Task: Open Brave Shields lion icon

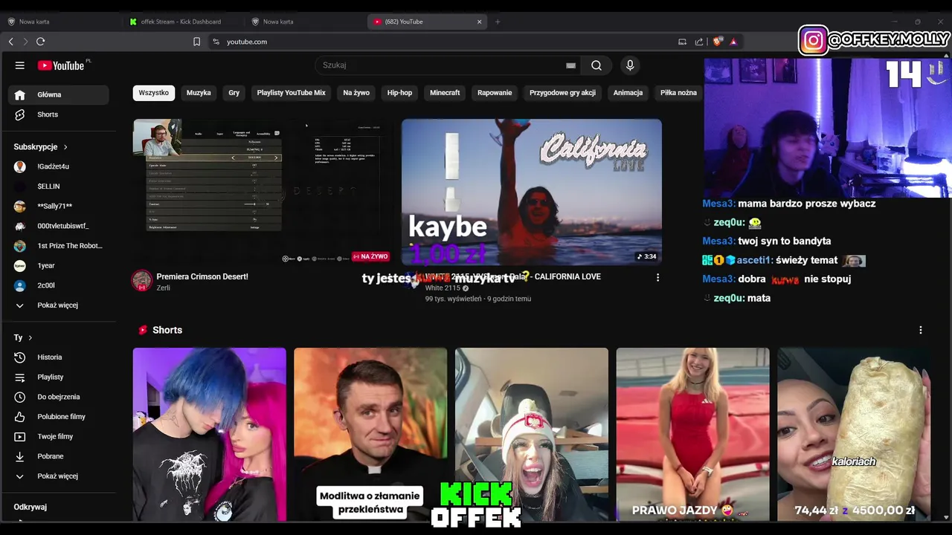Action: coord(718,42)
